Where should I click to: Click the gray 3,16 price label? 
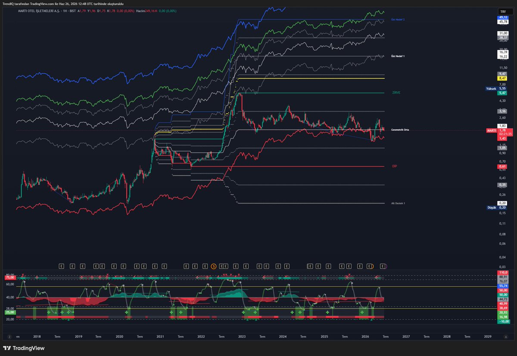click(x=502, y=111)
